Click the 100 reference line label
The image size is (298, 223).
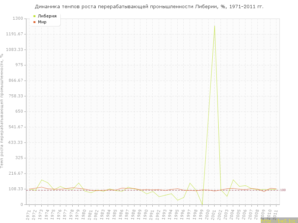click(x=283, y=190)
